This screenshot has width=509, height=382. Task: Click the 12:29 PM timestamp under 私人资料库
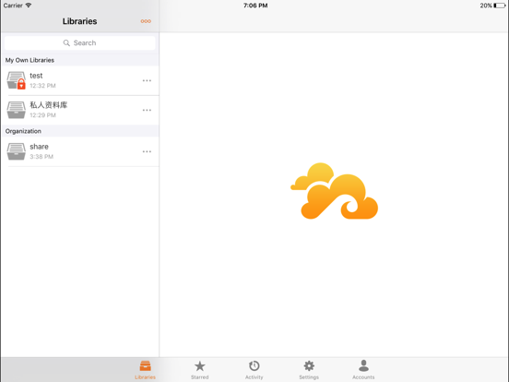[42, 115]
